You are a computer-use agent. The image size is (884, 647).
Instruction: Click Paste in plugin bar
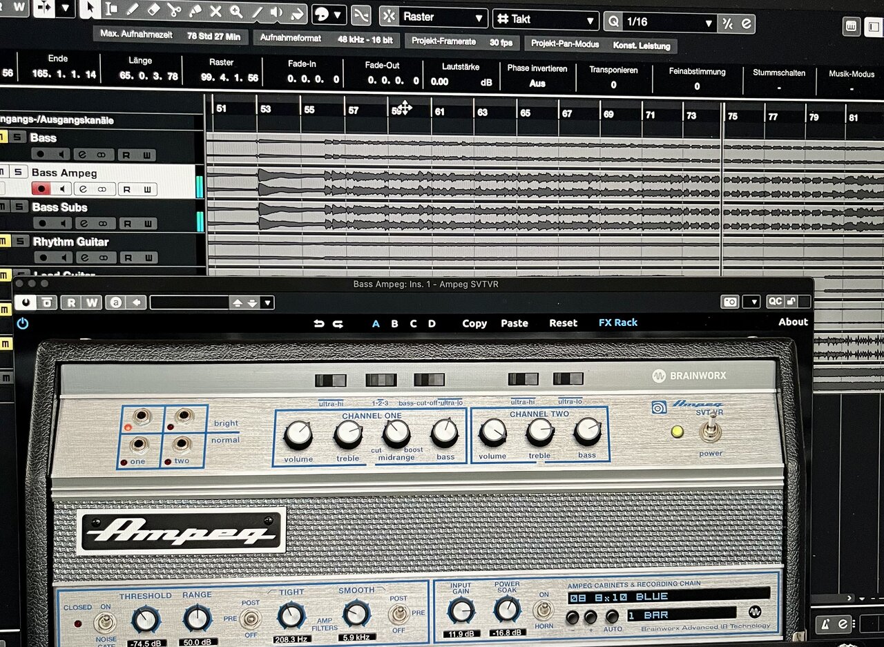click(x=515, y=323)
